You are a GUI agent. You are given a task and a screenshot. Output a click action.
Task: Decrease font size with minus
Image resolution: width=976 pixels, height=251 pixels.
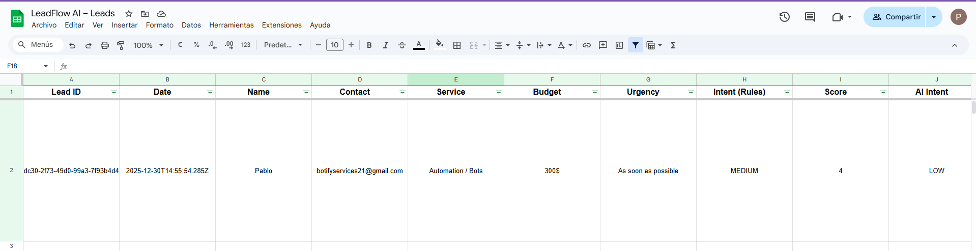pos(319,45)
